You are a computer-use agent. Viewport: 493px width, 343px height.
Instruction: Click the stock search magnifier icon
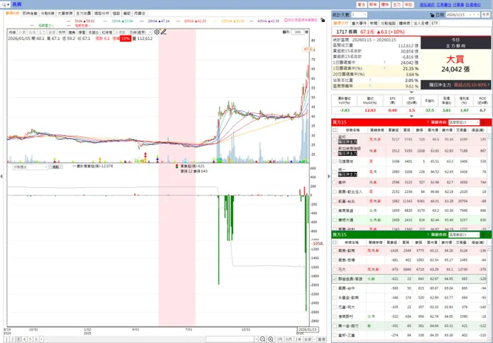point(3,5)
